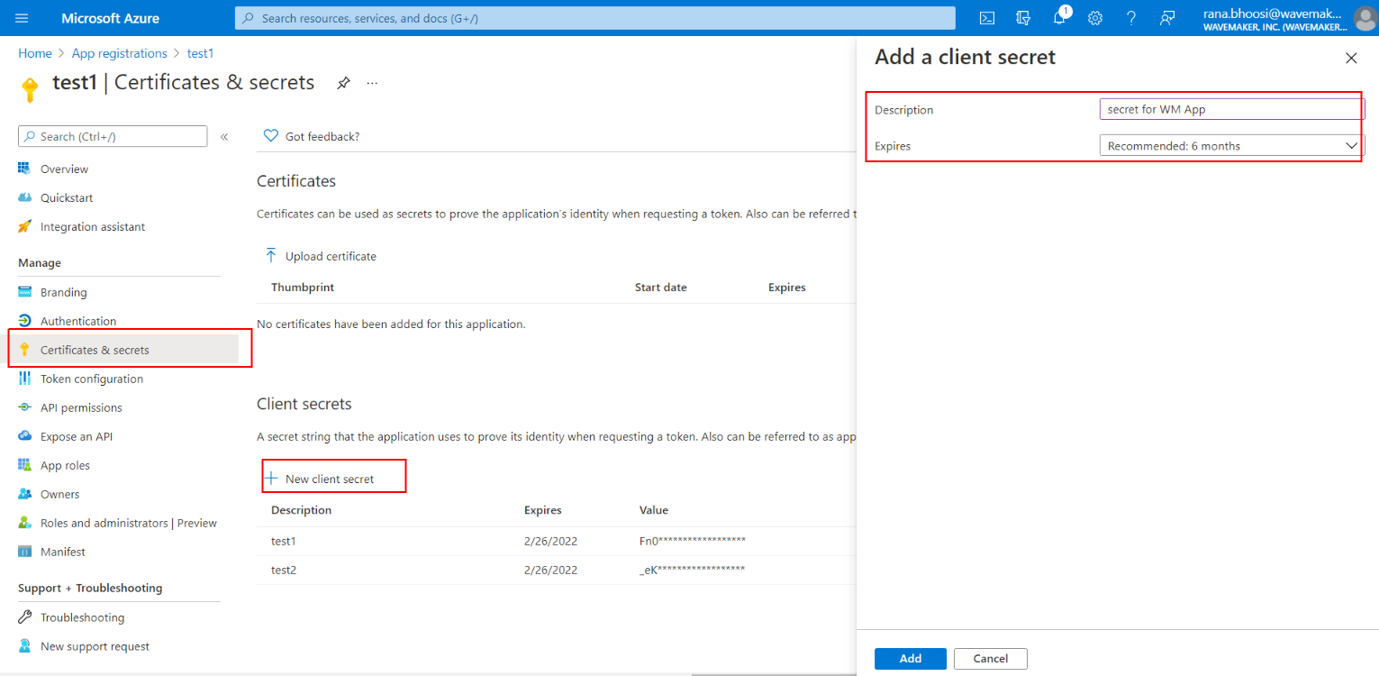The height and width of the screenshot is (676, 1379).
Task: Open the more options ellipsis beside title
Action: click(372, 83)
